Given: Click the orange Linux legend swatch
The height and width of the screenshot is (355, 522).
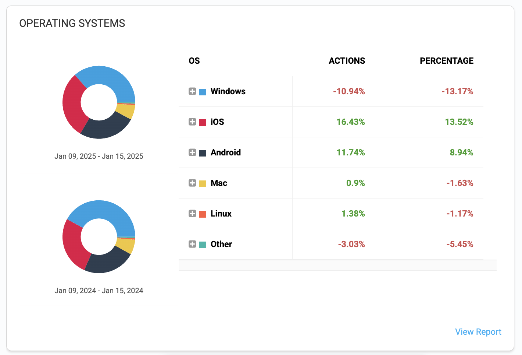Looking at the screenshot, I should click(x=203, y=214).
